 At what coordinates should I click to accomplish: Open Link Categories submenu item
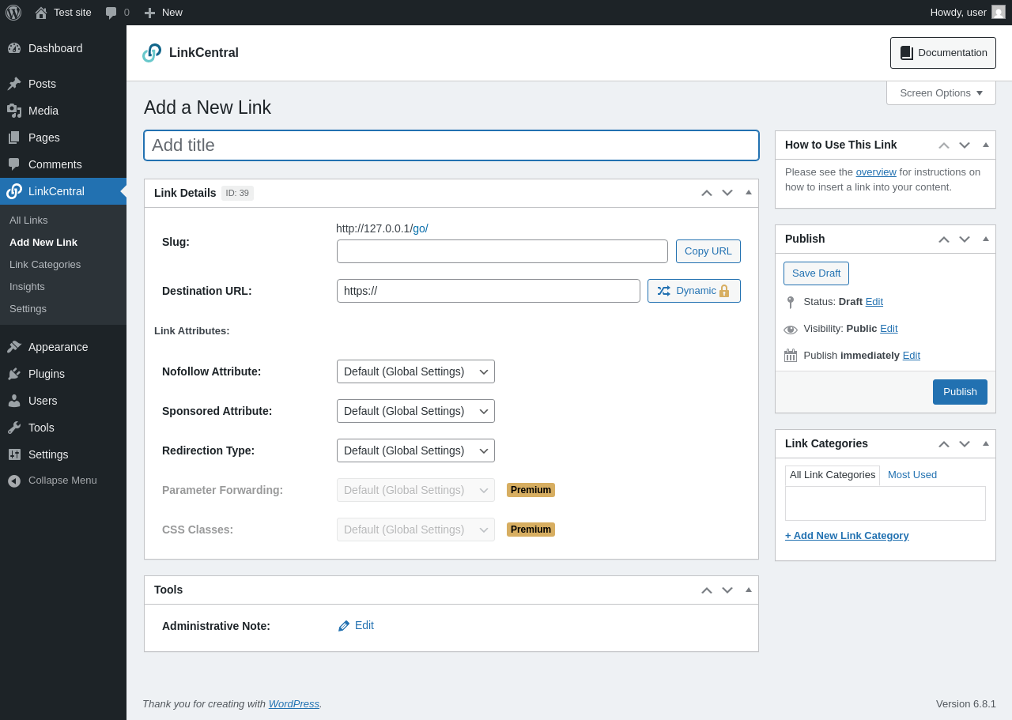[63, 265]
